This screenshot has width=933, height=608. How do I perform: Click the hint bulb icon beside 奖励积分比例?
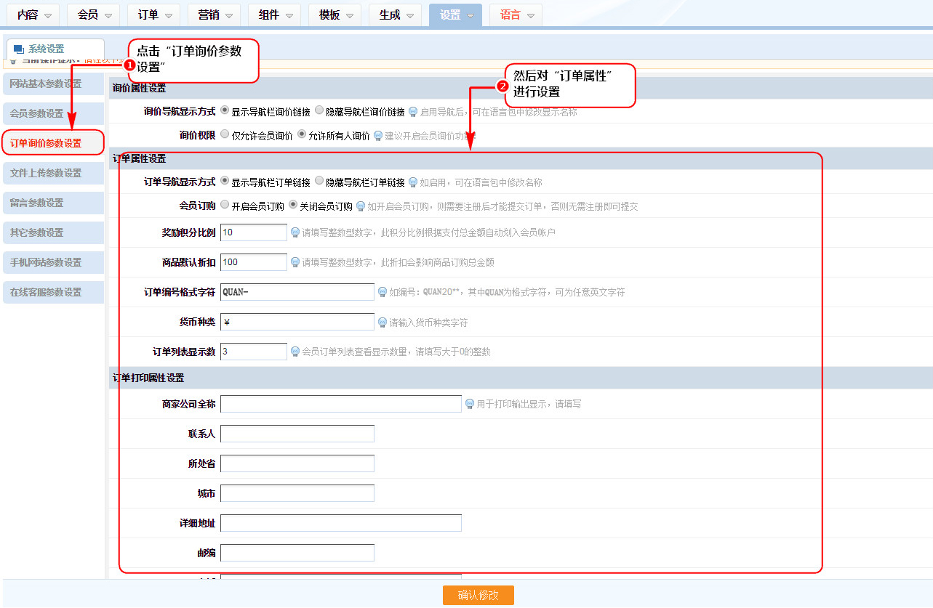point(295,232)
